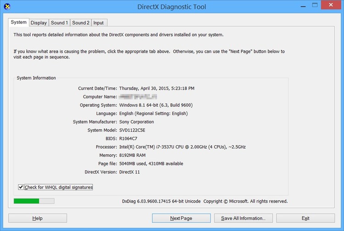Click the DirectX Diagnostic Tool title text
Viewport: 344px width, 231px height.
tap(172, 7)
